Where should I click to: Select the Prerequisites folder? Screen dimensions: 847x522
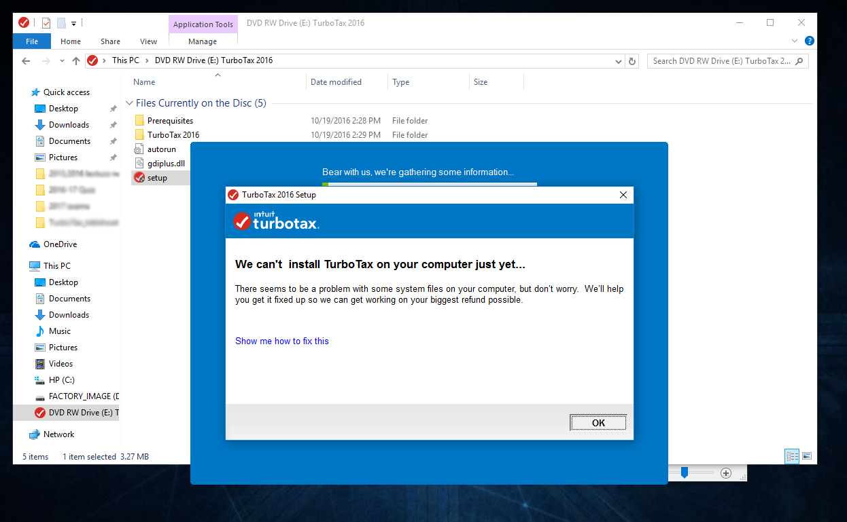pyautogui.click(x=170, y=121)
